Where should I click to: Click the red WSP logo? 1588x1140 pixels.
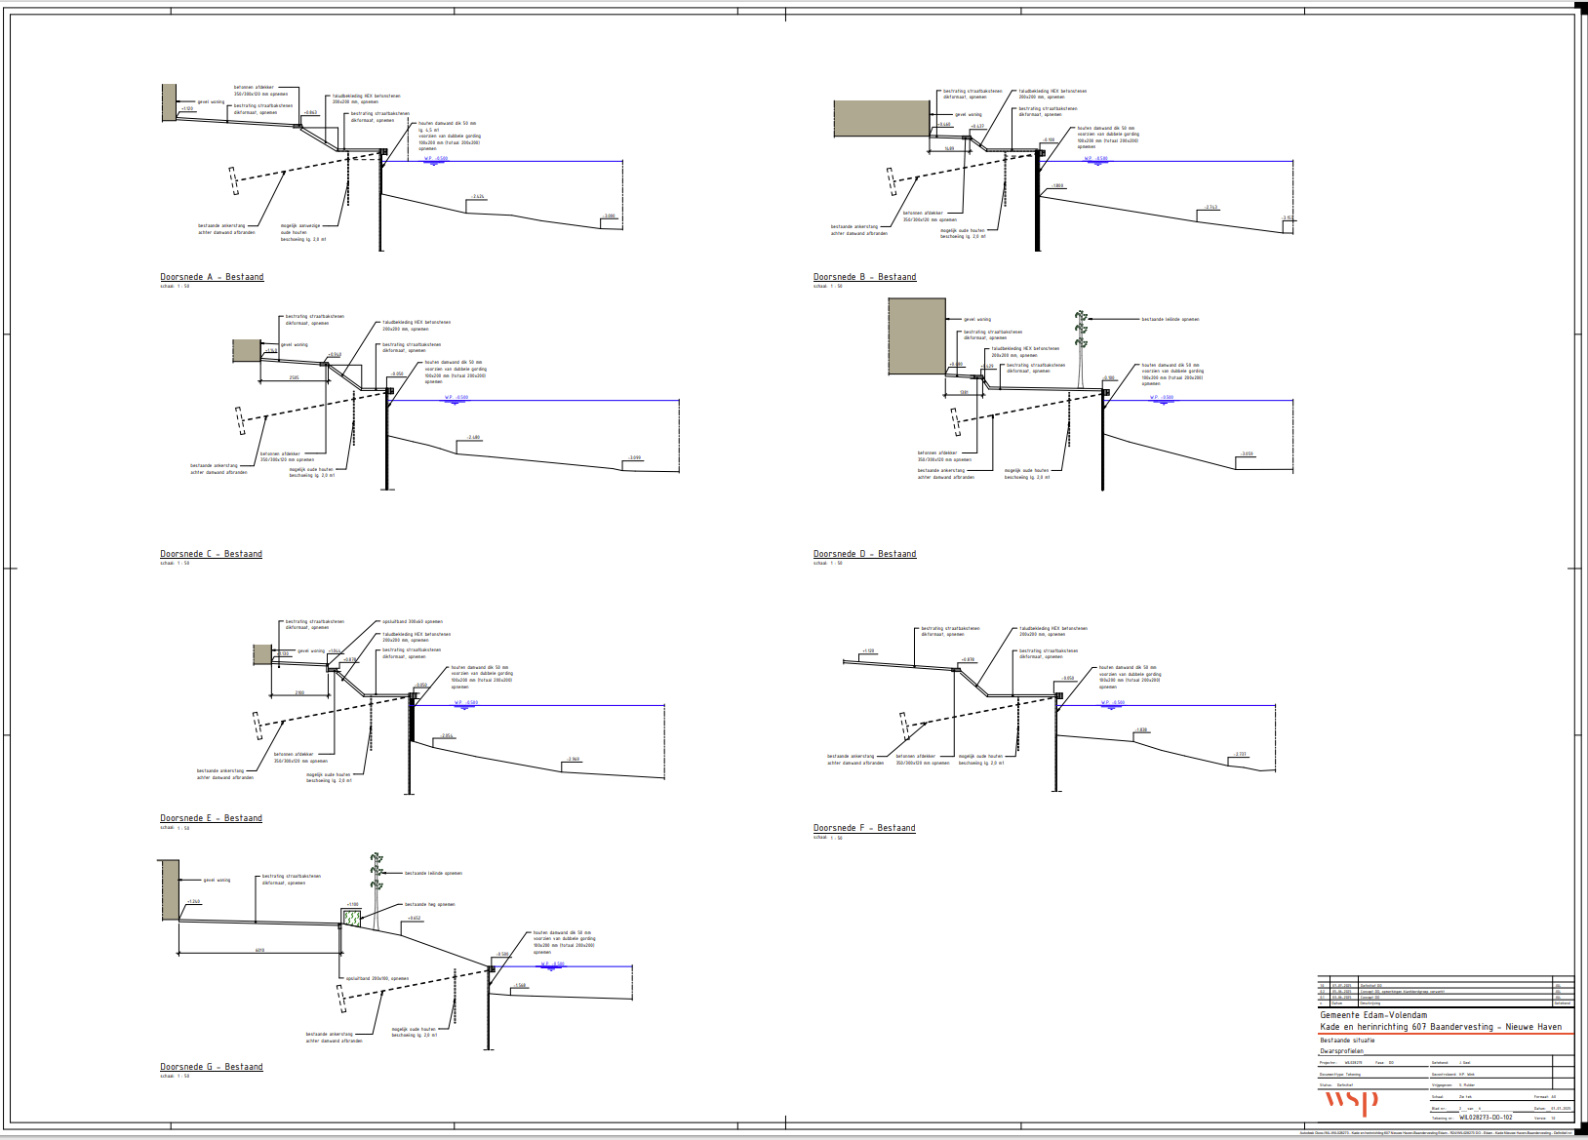point(1351,1102)
